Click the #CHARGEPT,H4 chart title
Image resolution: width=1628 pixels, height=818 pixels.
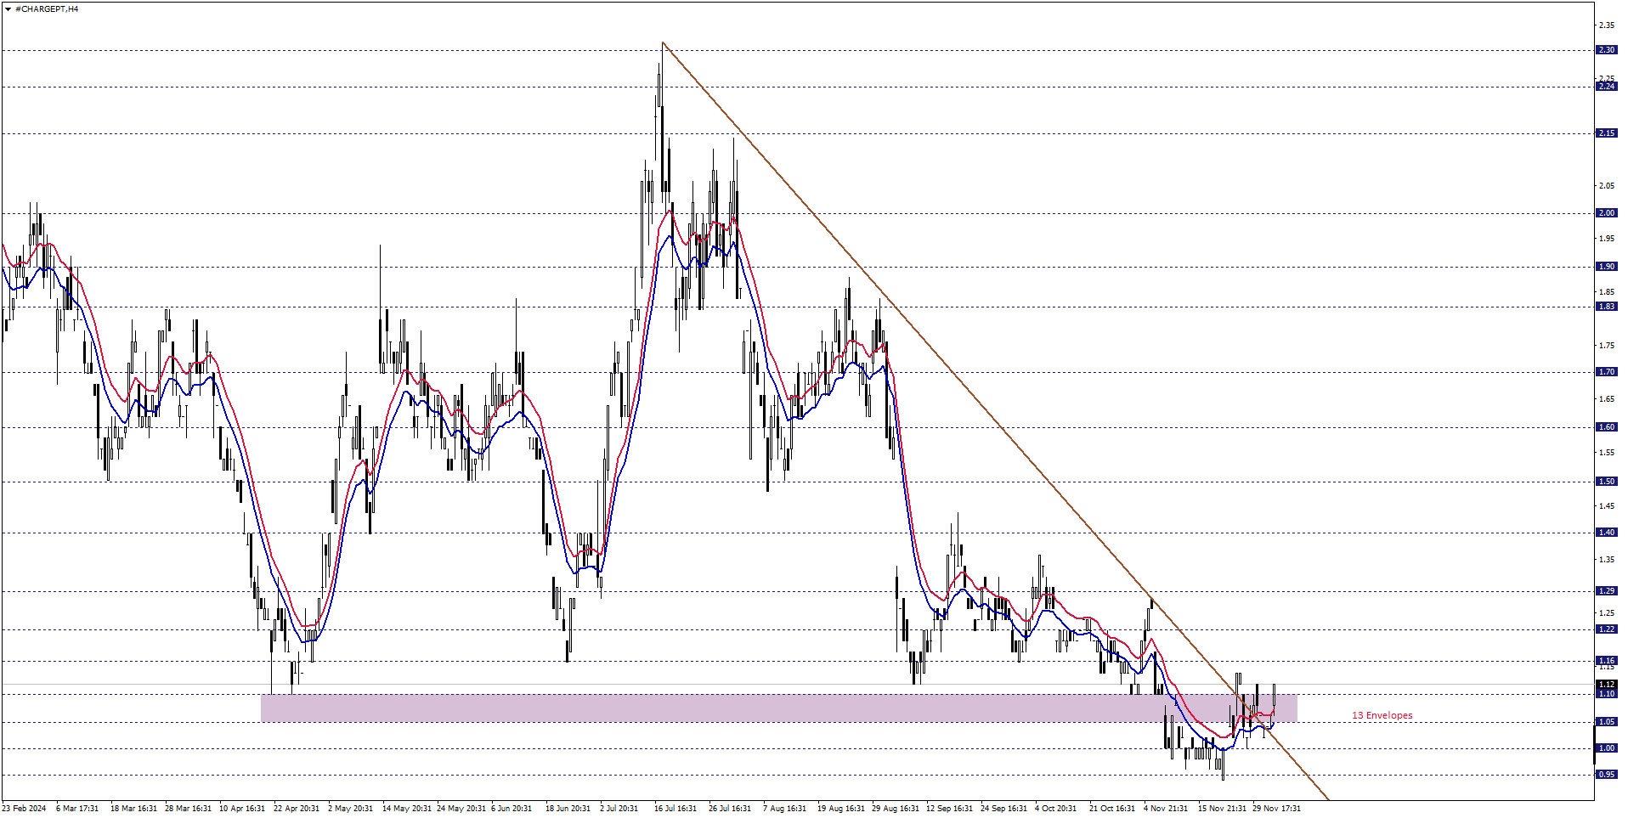(47, 8)
